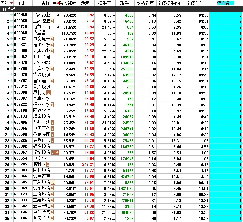The height and width of the screenshot is (222, 243).
Task: Click the star icon in row 35 for 重庆路桥
Action: (x=11, y=218)
